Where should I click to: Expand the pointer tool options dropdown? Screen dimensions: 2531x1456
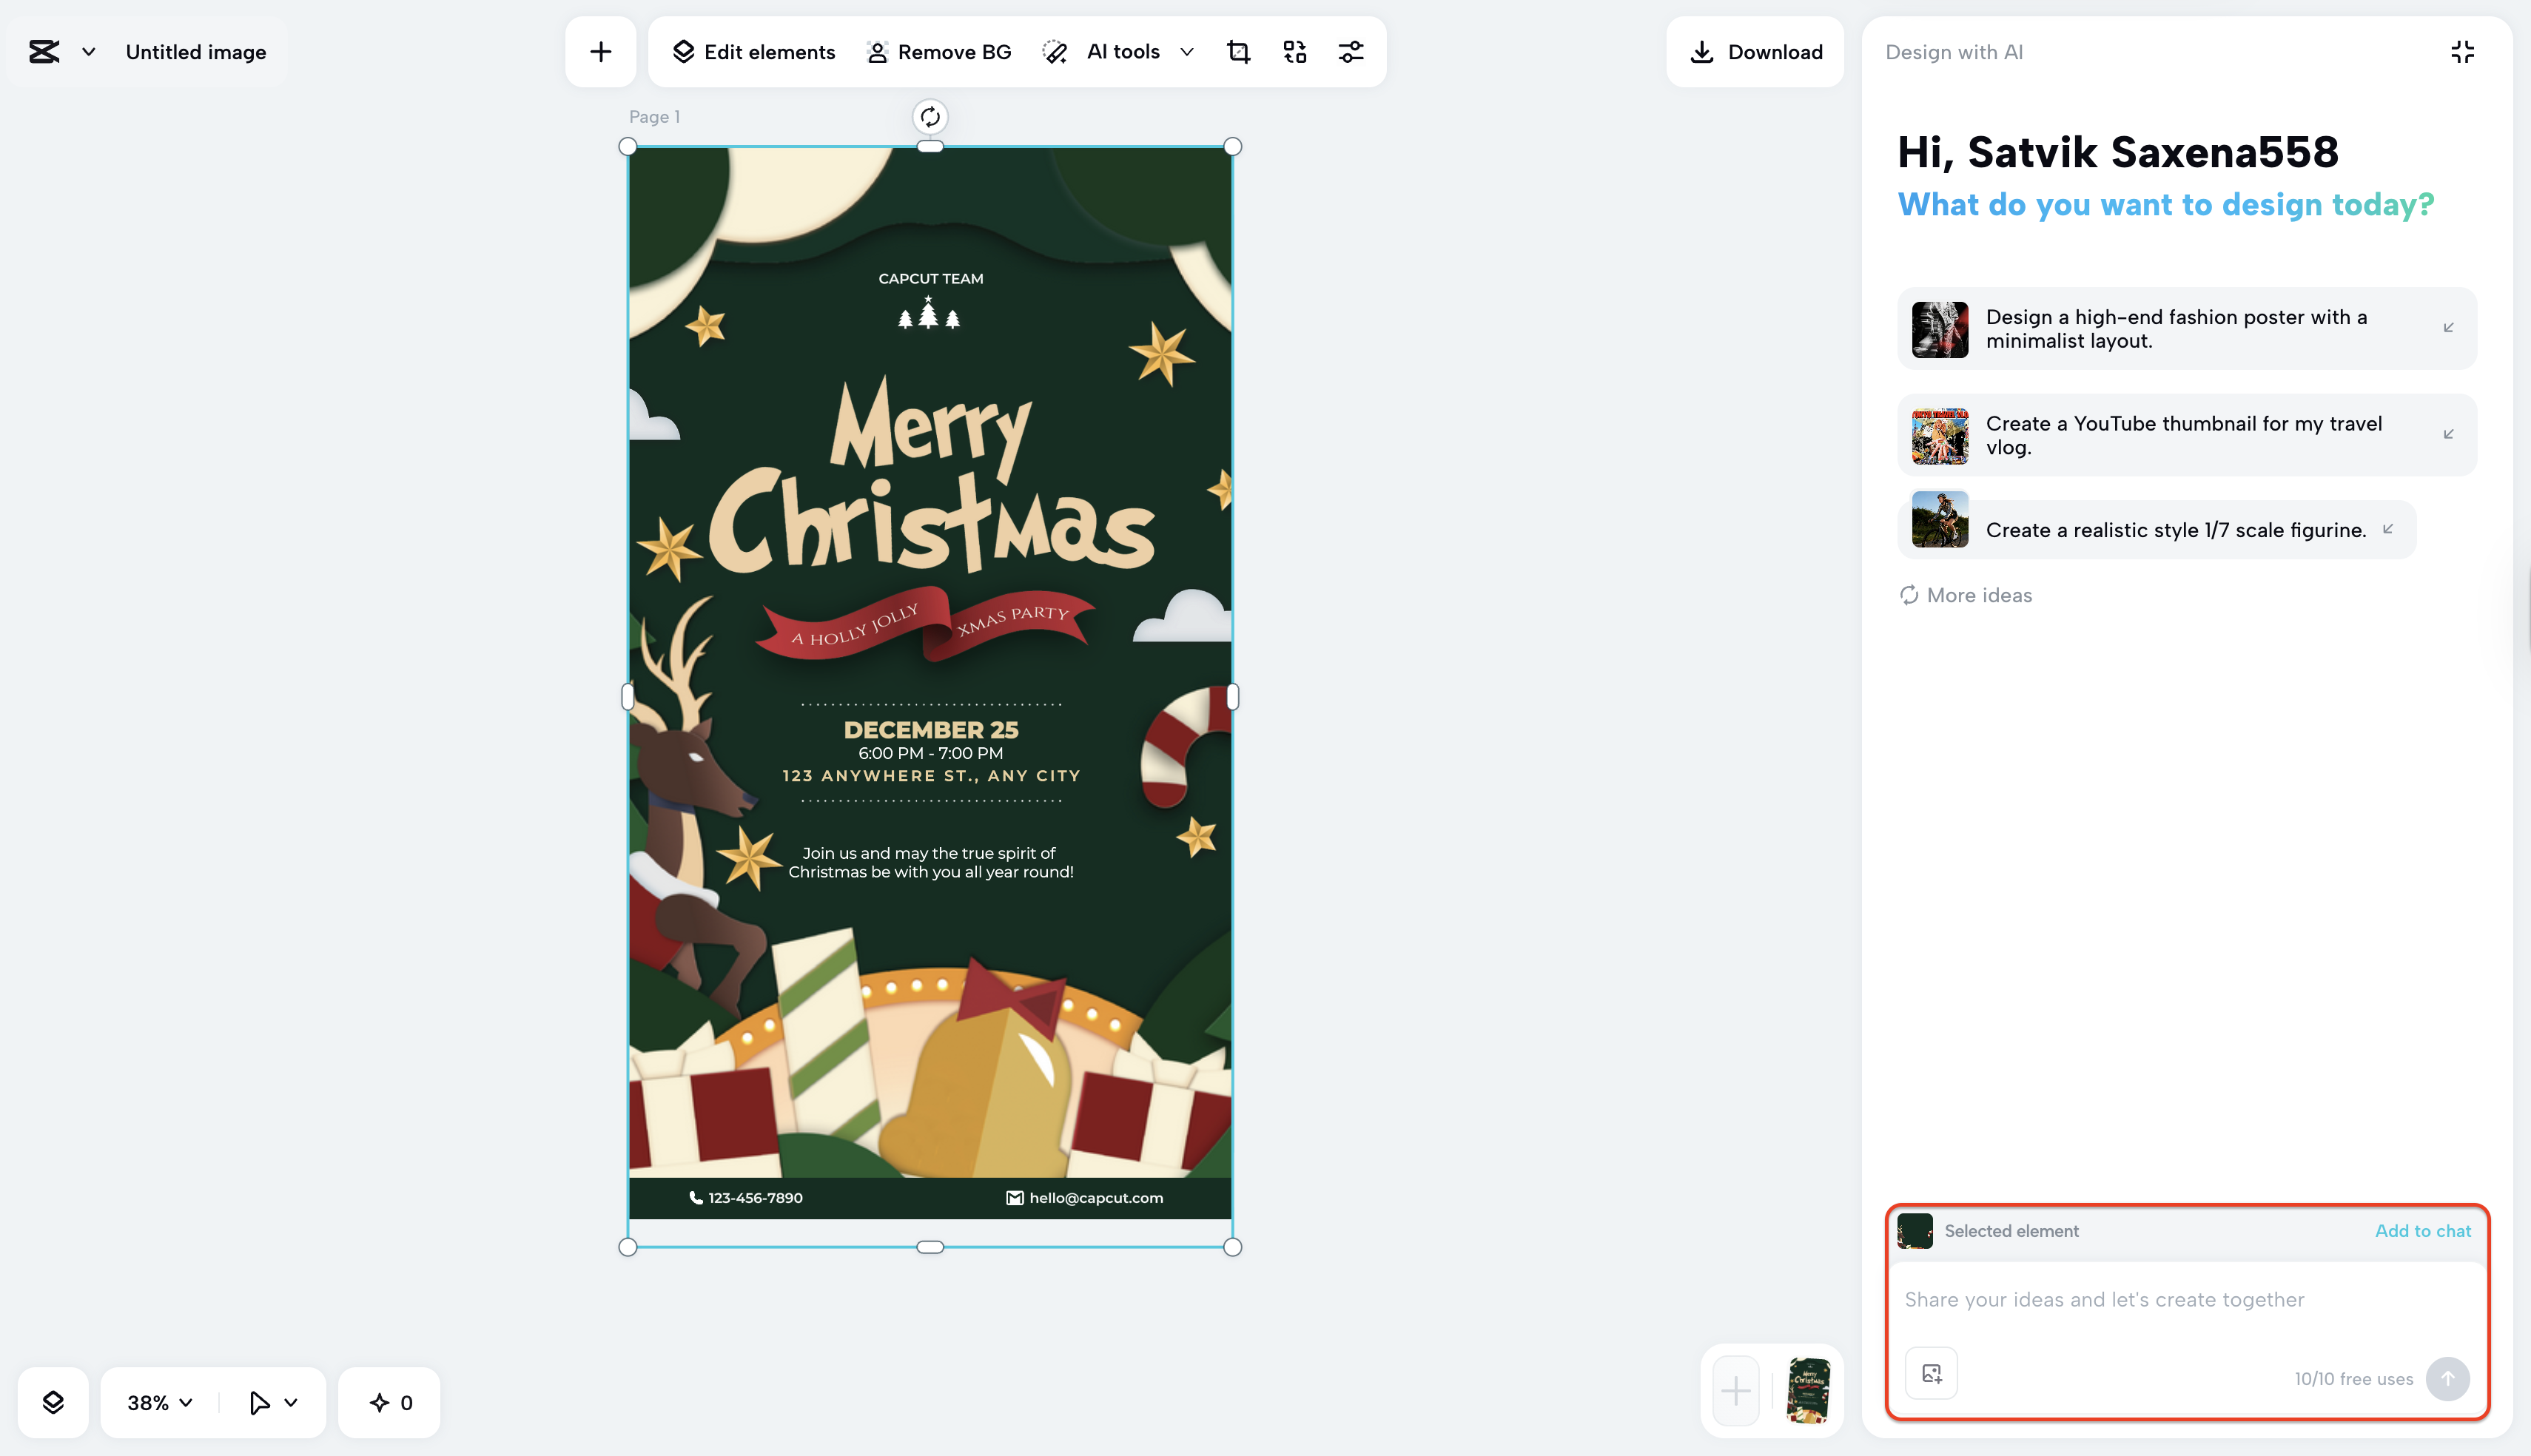[x=291, y=1402]
